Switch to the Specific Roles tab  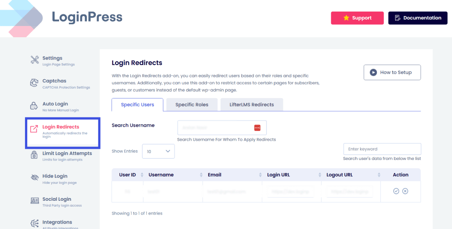[192, 105]
